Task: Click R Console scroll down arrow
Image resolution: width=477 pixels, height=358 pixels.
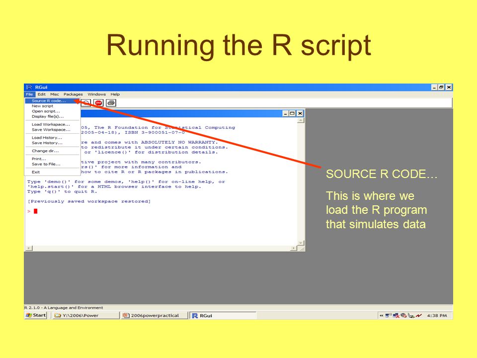Action: click(x=301, y=243)
